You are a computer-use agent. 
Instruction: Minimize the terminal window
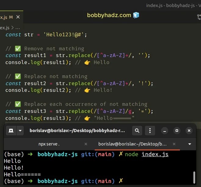click(x=165, y=131)
